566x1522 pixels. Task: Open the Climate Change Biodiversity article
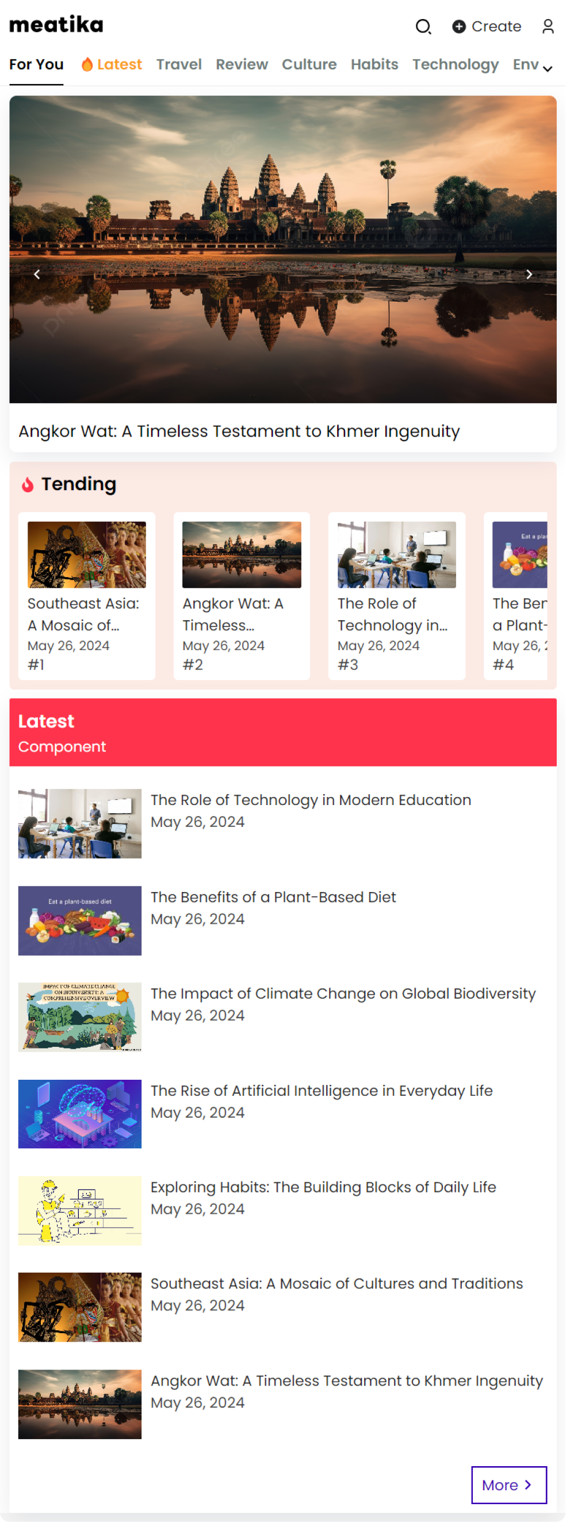[x=342, y=993]
